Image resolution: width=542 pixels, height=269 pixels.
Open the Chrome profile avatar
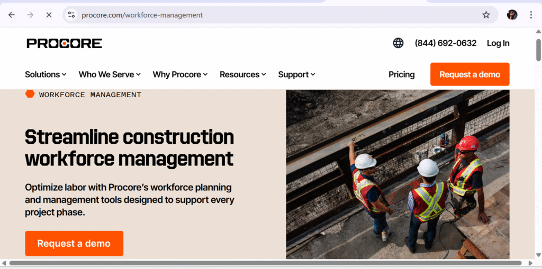coord(512,15)
